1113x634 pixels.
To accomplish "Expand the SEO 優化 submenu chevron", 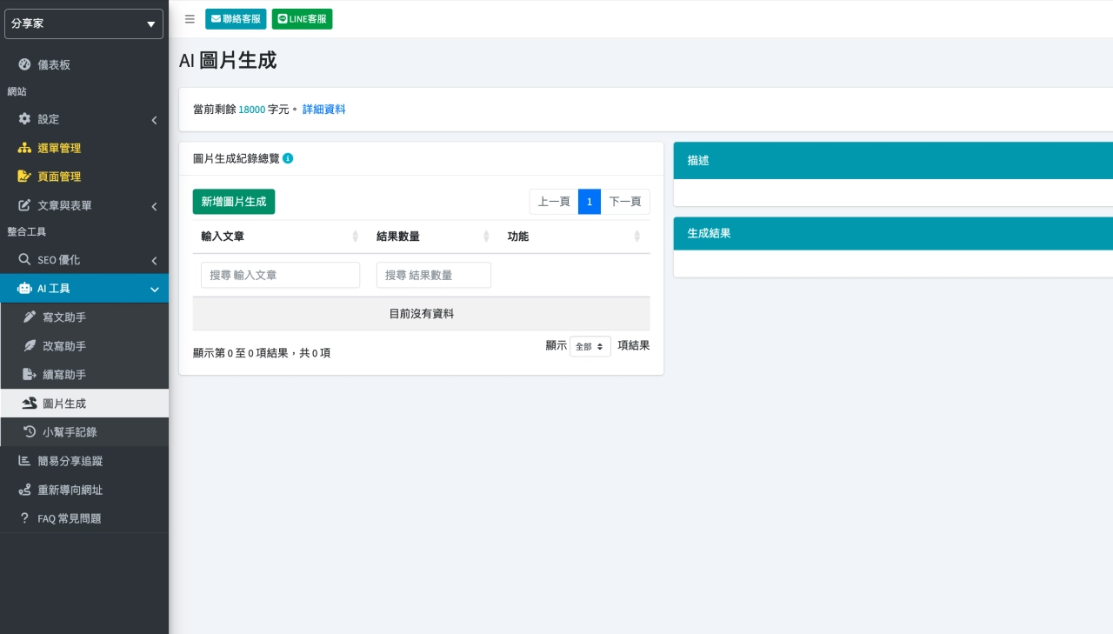I will pyautogui.click(x=154, y=260).
